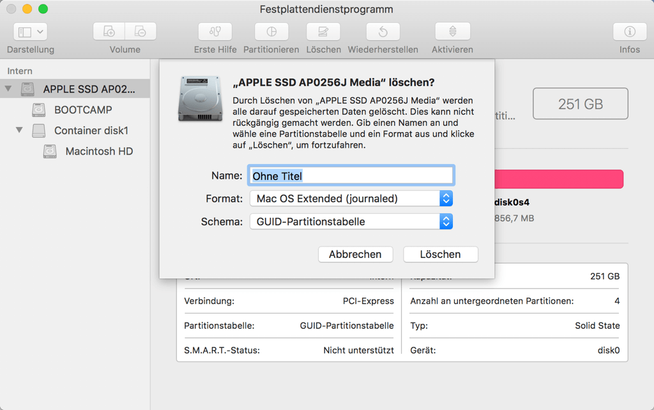Select the BOOTCAMP volume
This screenshot has width=654, height=410.
pyautogui.click(x=83, y=110)
